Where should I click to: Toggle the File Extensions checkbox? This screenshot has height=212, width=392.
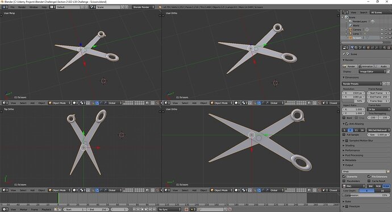(x=369, y=176)
